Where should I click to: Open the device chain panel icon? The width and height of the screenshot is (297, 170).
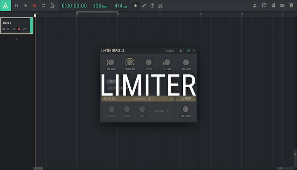pyautogui.click(x=282, y=5)
